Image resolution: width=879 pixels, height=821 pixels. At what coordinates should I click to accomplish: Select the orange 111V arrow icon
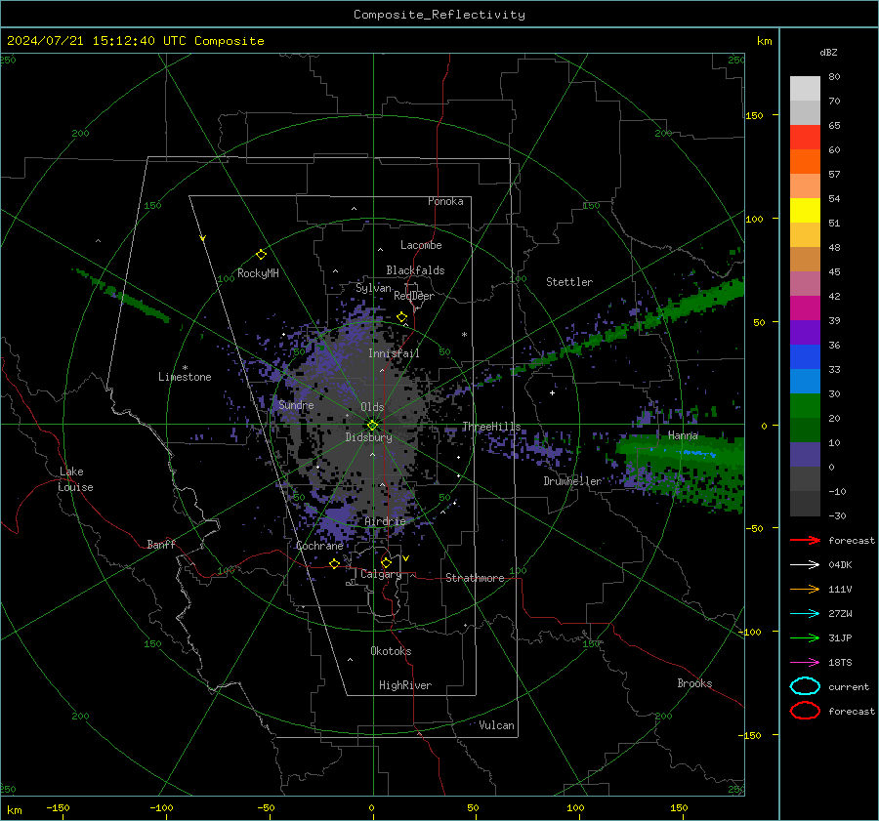tap(805, 589)
